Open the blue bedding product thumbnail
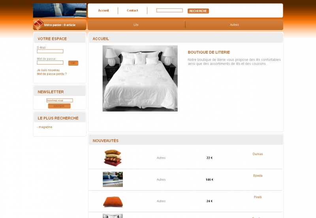Screen dimensions: 316x218 [x=113, y=179]
